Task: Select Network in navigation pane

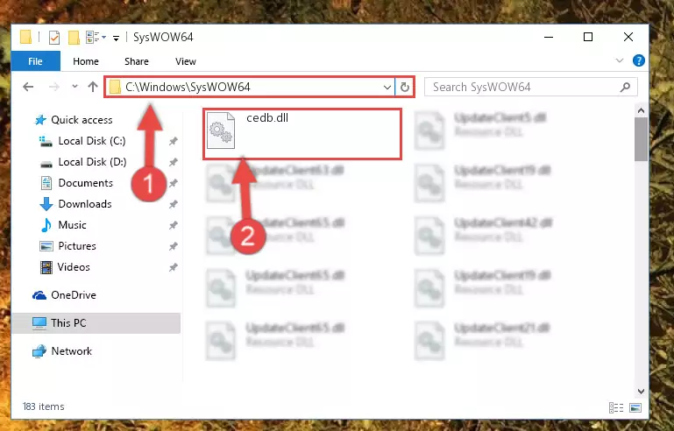Action: point(71,351)
